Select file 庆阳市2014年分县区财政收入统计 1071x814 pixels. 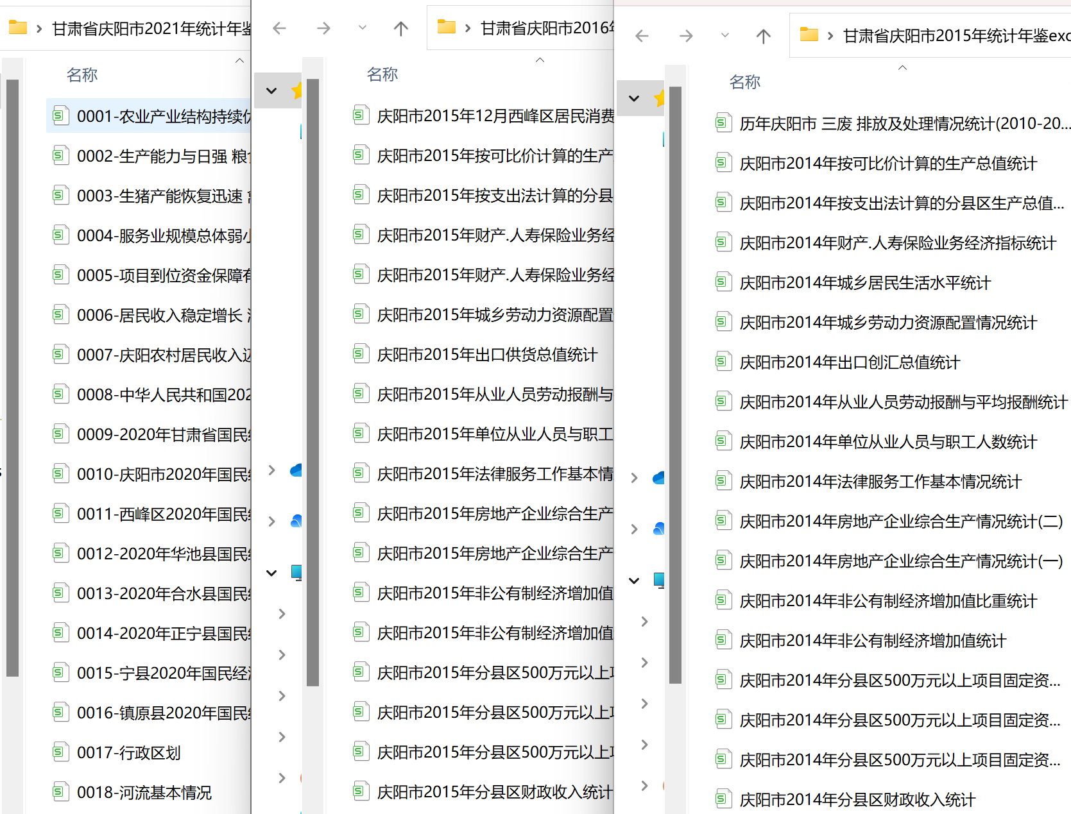[x=857, y=800]
